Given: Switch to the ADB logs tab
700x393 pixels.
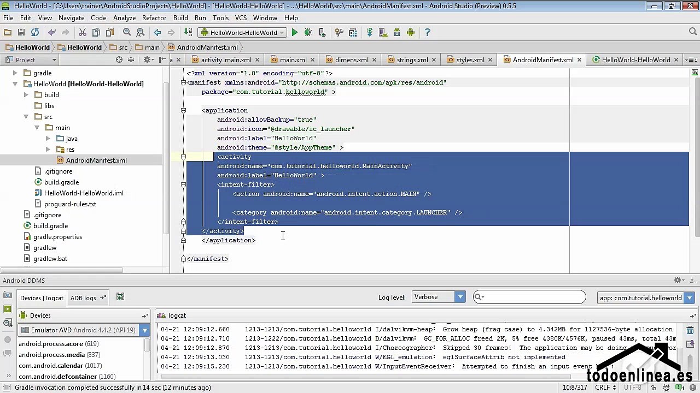Looking at the screenshot, I should tap(83, 298).
